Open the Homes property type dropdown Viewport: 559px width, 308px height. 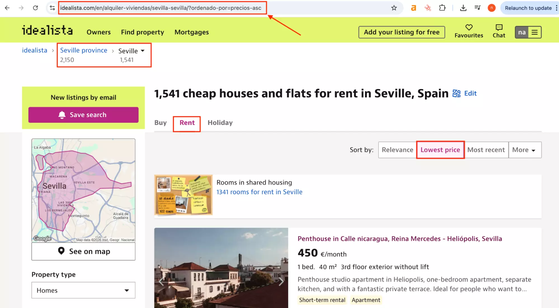tap(83, 290)
